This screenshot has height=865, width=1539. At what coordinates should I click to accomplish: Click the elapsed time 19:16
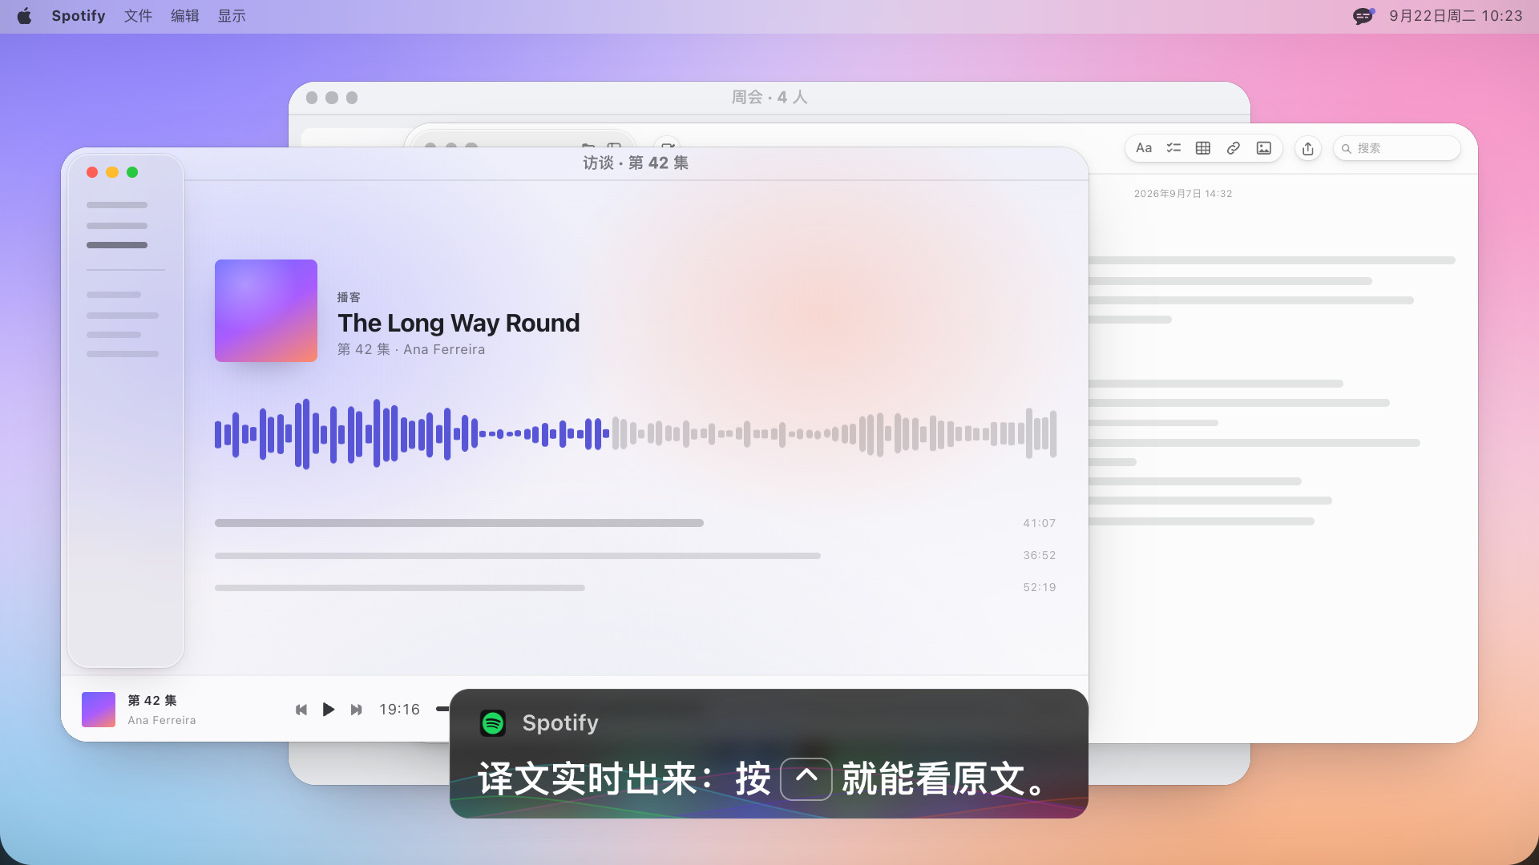pyautogui.click(x=399, y=710)
